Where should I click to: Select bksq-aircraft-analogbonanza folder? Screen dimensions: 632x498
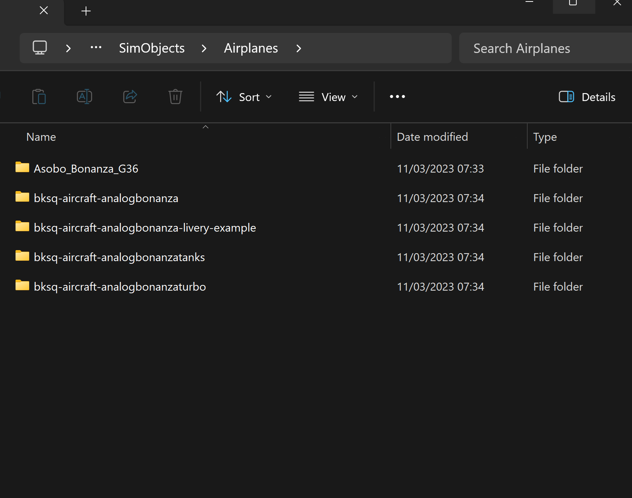point(106,198)
